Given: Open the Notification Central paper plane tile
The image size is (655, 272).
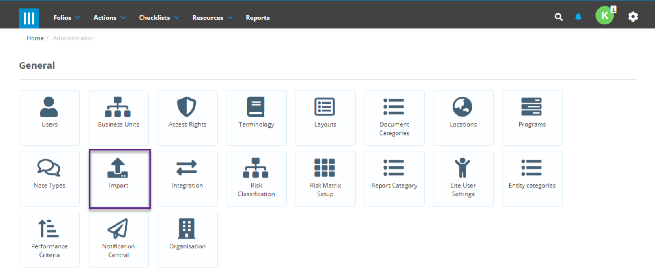Looking at the screenshot, I should 118,240.
